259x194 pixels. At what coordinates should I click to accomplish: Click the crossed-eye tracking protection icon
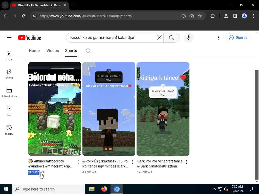(192, 16)
